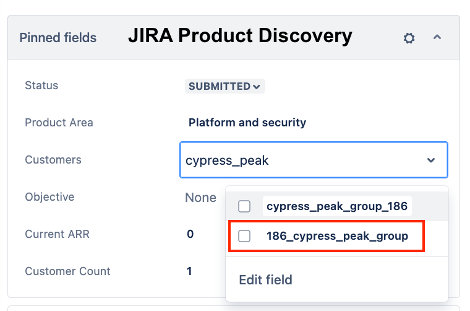Check the cypress_peak_group_186 checkbox
This screenshot has height=311, width=470.
244,206
